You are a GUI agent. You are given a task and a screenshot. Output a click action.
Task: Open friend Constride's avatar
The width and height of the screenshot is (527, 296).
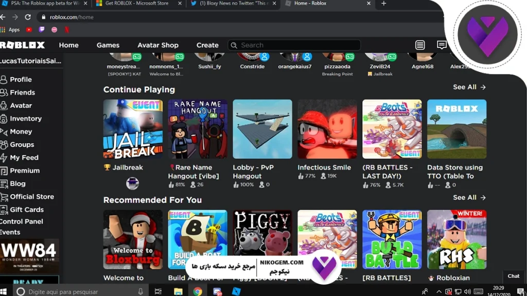click(x=252, y=57)
